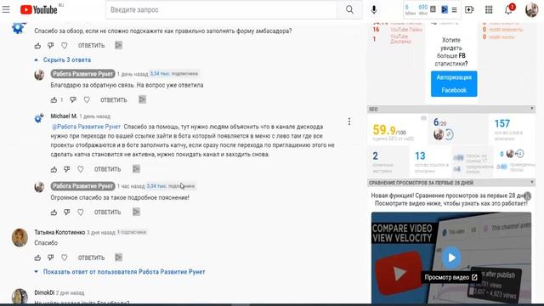This screenshot has width=544, height=306.
Task: Click vidIQ icon beside 'Огромное спасибо' reply
Action: coord(136,212)
